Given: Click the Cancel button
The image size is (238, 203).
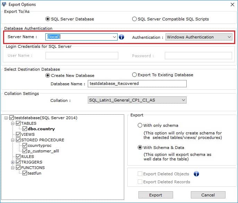Looking at the screenshot, I should click(208, 195).
